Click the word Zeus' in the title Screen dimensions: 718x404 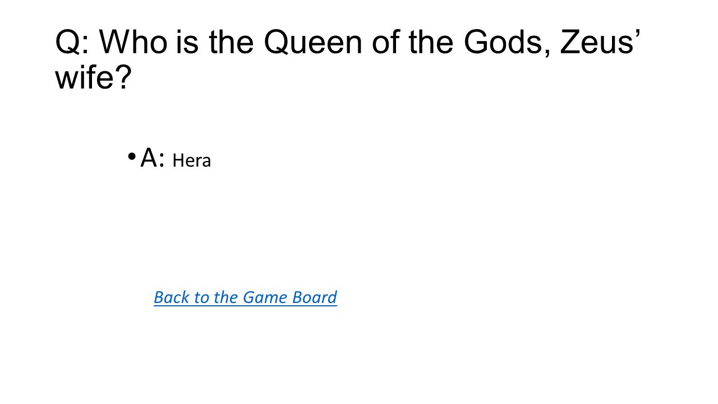point(600,43)
